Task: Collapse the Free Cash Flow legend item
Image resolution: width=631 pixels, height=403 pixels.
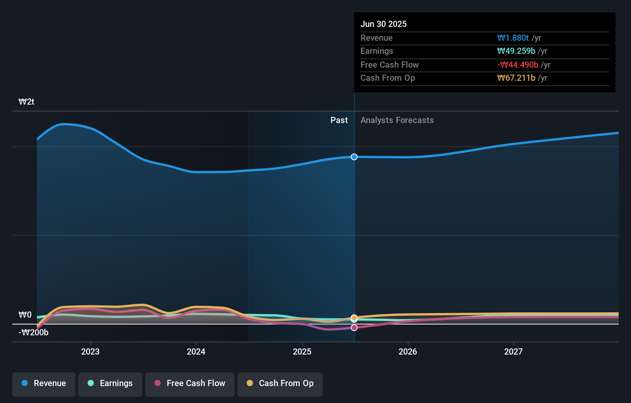Action: [189, 383]
